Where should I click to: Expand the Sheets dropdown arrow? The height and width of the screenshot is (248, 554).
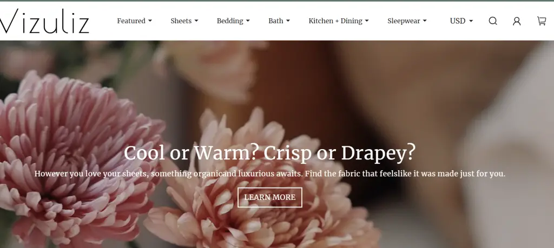[196, 21]
